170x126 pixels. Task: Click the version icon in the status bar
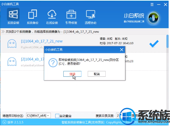(4, 122)
